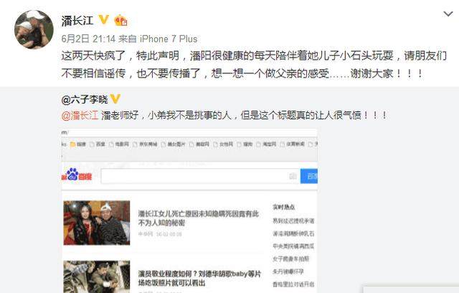Open the yellow folder bookmark in the bookmarks bar
This screenshot has width=459, height=293.
tap(78, 144)
